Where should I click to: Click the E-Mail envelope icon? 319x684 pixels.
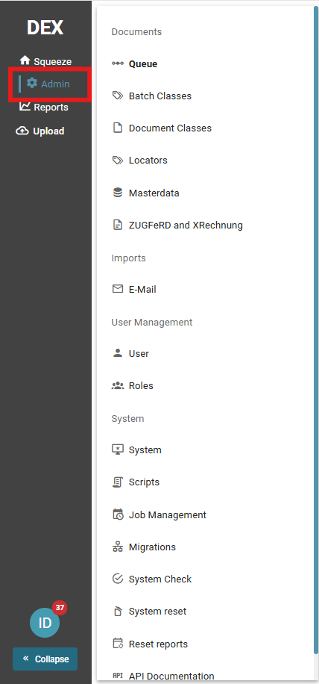(118, 289)
